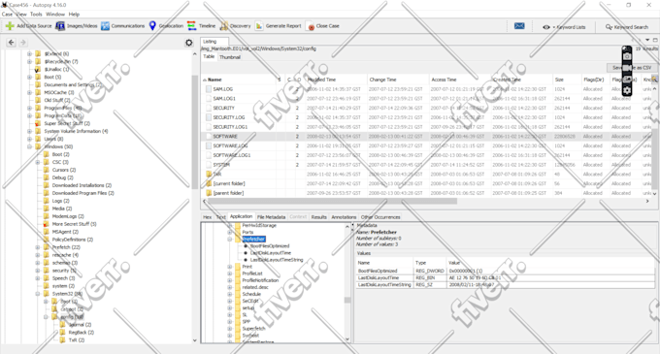
Task: Open the Help menu
Action: (x=74, y=15)
